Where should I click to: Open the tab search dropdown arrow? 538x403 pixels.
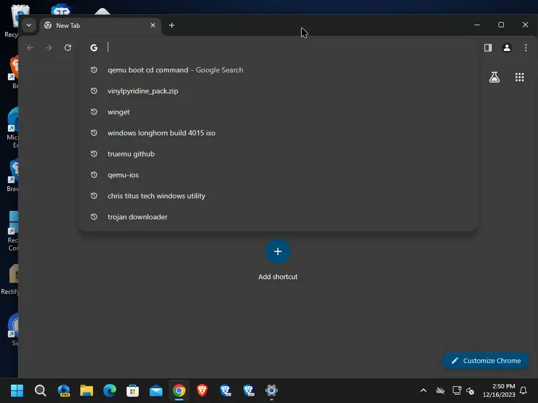pos(29,25)
